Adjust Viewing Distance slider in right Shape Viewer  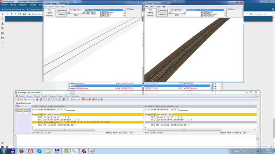click(x=177, y=12)
